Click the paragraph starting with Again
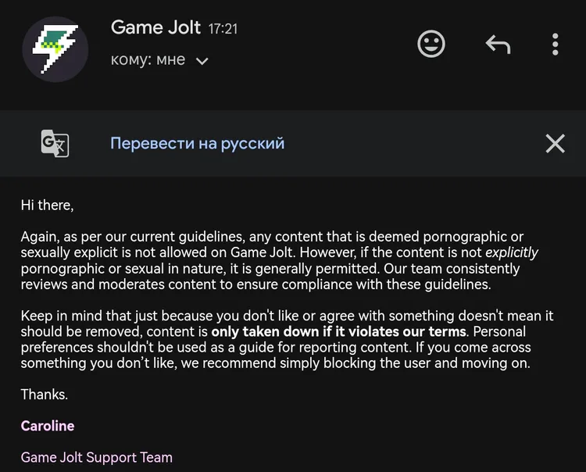This screenshot has height=472, width=586. pyautogui.click(x=280, y=260)
